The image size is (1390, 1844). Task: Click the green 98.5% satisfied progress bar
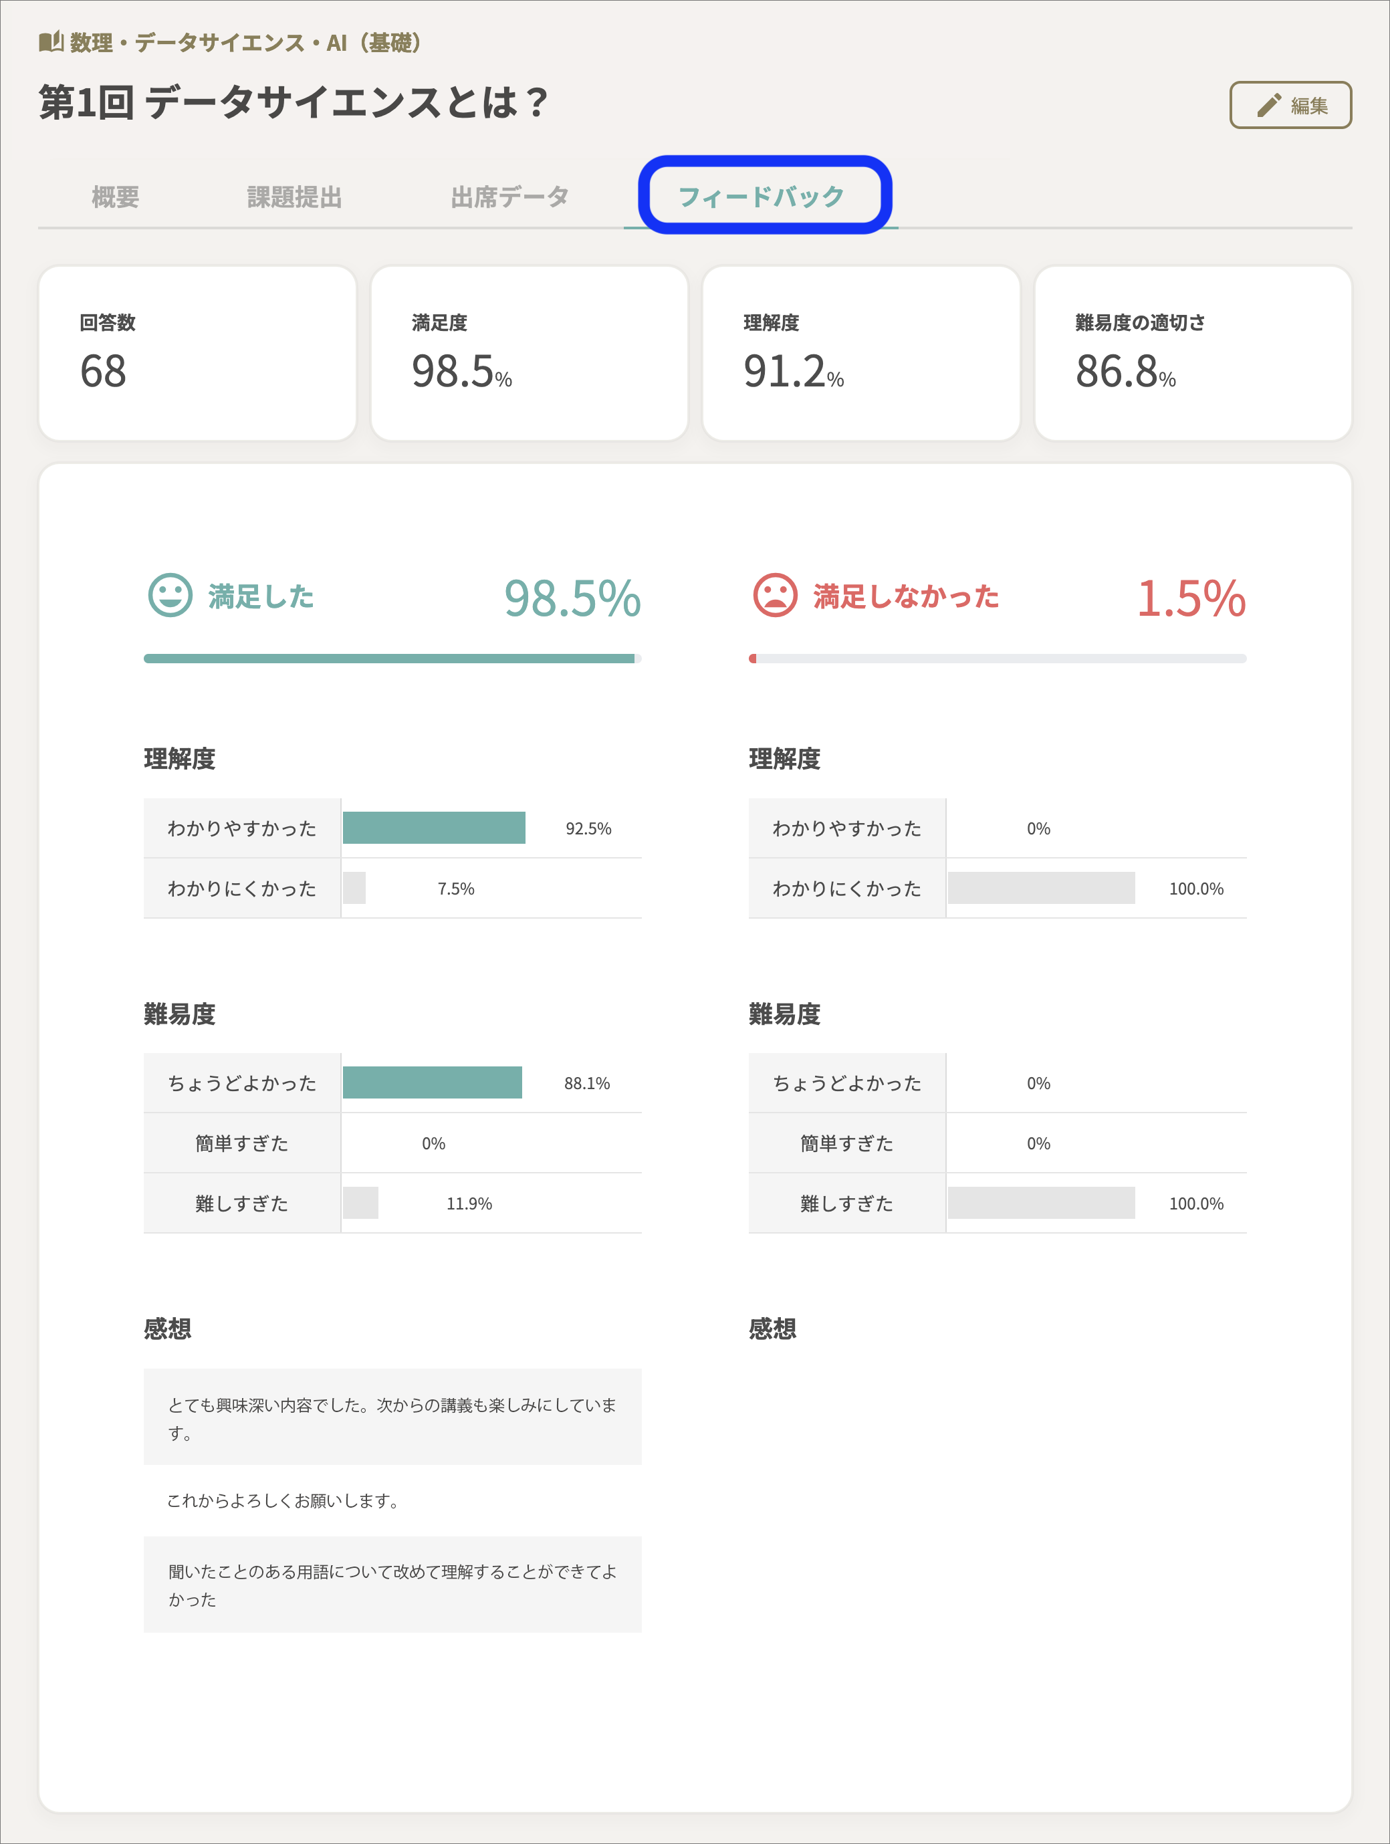(392, 659)
